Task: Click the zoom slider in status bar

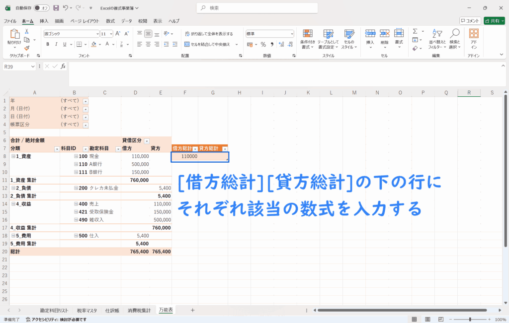Action: coord(470,319)
